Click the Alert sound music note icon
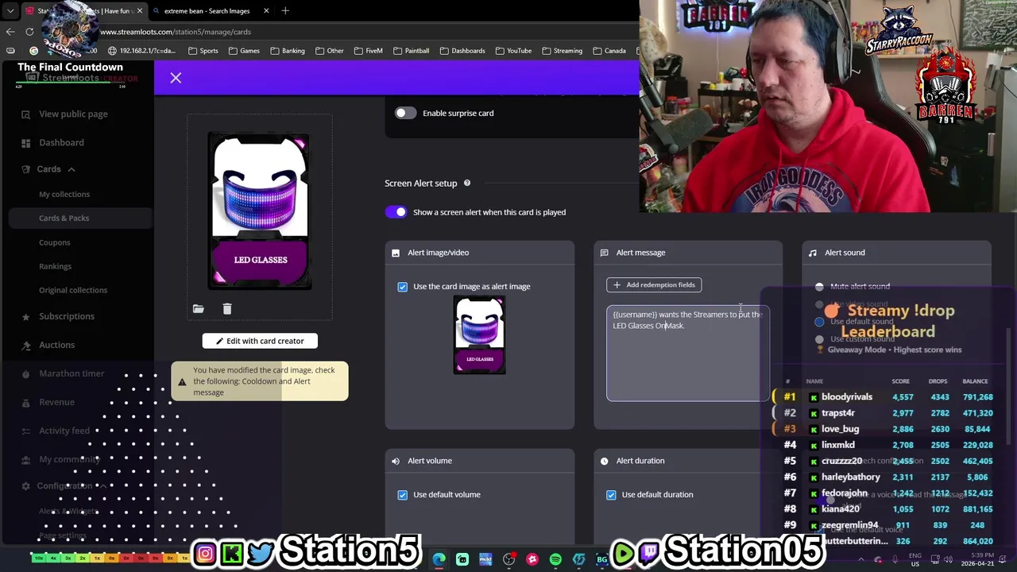Screen dimensions: 1017x572 812,253
